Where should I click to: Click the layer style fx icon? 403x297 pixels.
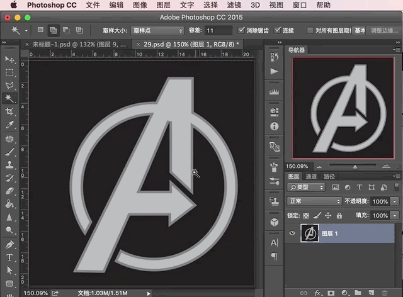click(317, 293)
